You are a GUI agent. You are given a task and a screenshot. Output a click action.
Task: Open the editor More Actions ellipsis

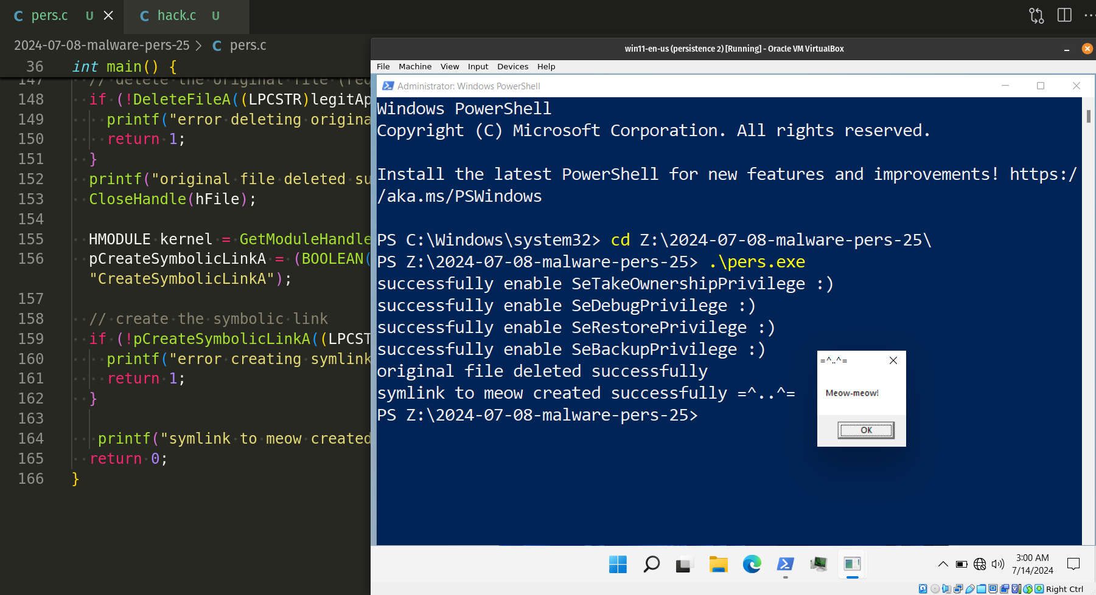click(x=1089, y=16)
